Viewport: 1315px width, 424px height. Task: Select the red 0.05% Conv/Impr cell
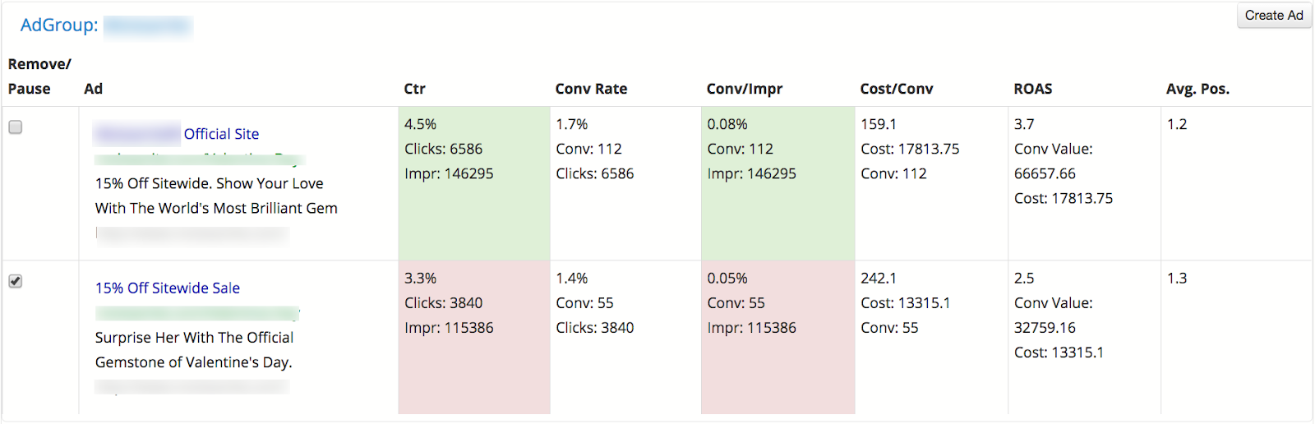click(777, 338)
